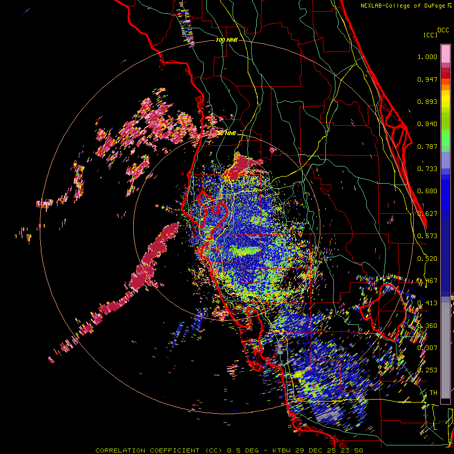454x454 pixels.
Task: Click the 0.307 legend value
Action: [427, 348]
